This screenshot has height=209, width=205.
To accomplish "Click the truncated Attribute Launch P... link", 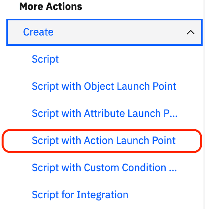I will pyautogui.click(x=104, y=113).
